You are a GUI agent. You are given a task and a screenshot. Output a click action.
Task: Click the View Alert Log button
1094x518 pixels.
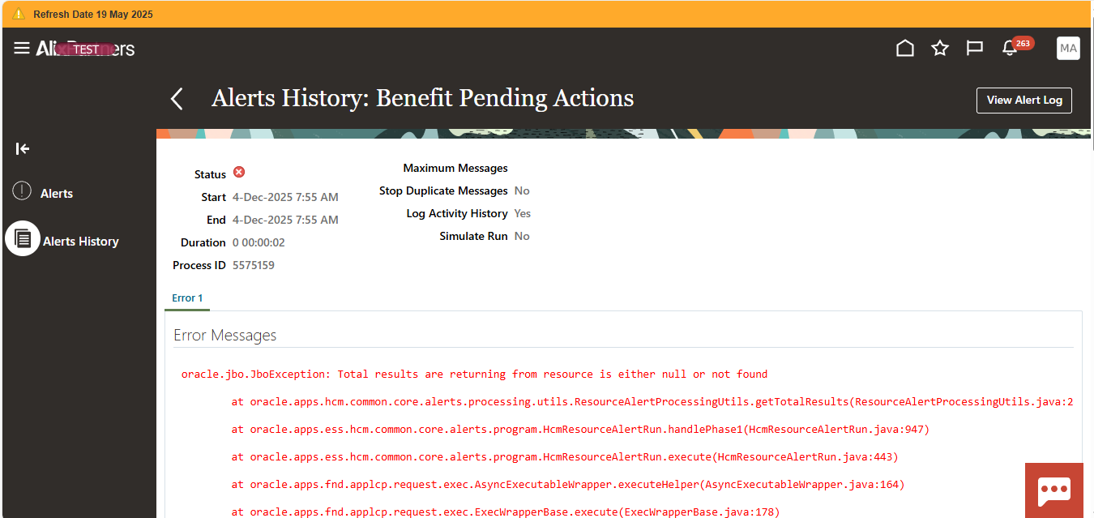(x=1024, y=101)
